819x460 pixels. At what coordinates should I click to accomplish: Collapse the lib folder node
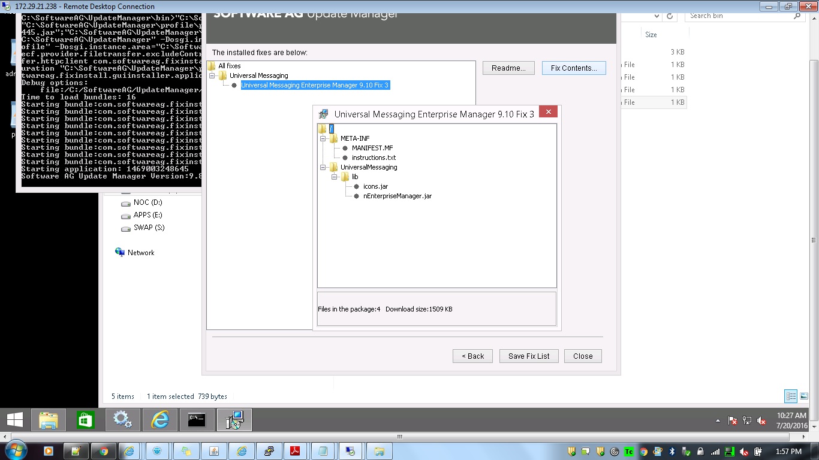(x=335, y=177)
